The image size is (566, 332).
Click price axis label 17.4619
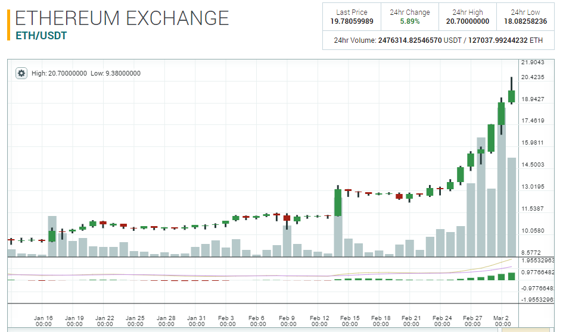click(533, 121)
